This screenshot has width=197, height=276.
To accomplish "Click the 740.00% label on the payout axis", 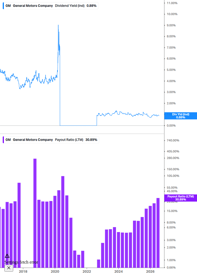I will tap(173, 140).
